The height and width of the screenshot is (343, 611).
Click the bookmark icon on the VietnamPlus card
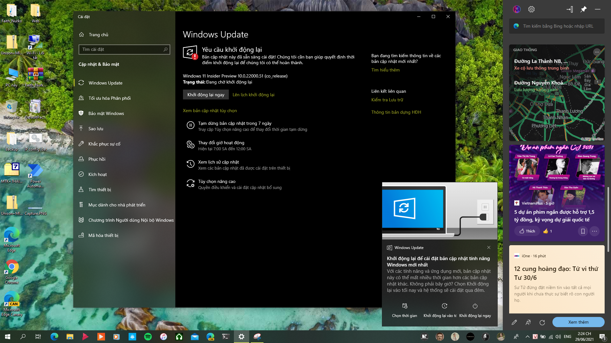point(583,231)
